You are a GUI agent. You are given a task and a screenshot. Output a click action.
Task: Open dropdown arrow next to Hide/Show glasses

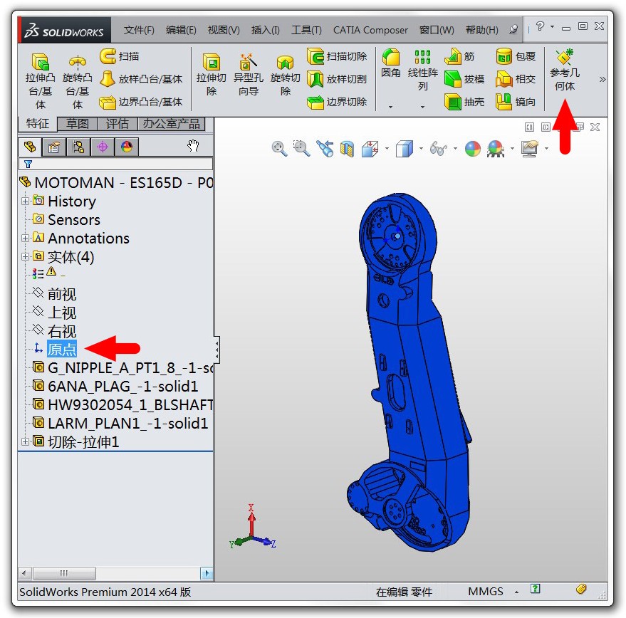click(456, 149)
